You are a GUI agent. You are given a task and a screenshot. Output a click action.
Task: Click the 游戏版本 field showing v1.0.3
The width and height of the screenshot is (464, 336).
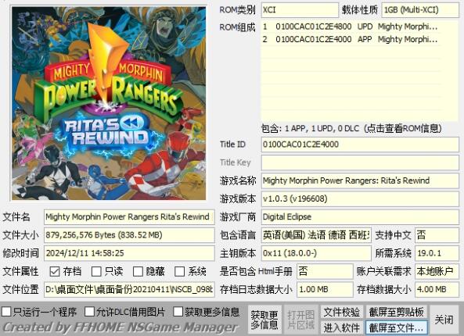(360, 198)
